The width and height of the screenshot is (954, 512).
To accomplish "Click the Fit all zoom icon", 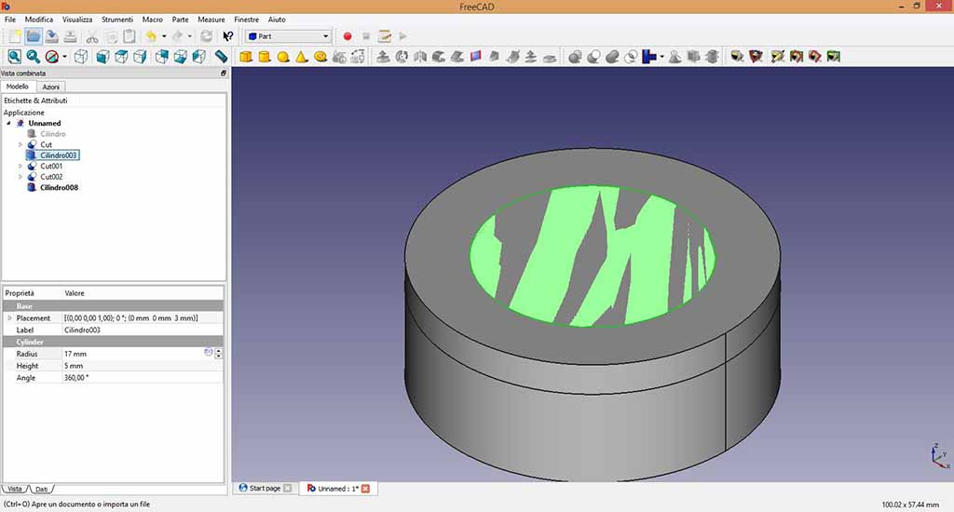I will pos(15,57).
